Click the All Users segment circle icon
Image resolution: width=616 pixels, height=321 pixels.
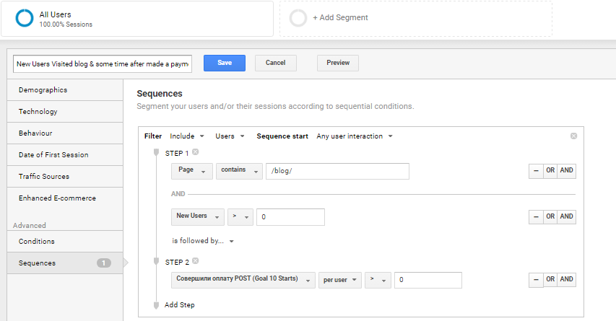pyautogui.click(x=25, y=18)
